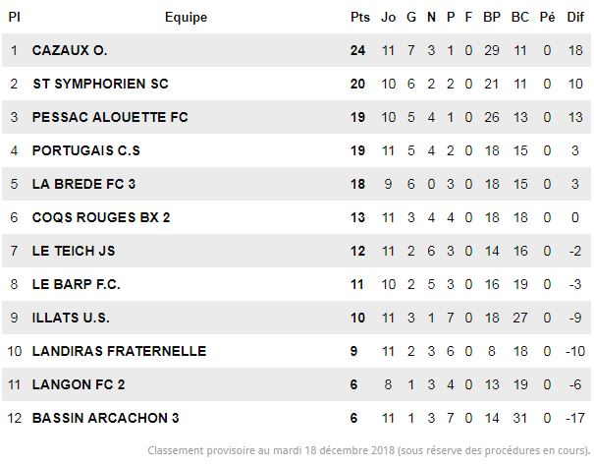Select the ST SYMPHORIEN SC team row
594x466 pixels.
click(297, 84)
